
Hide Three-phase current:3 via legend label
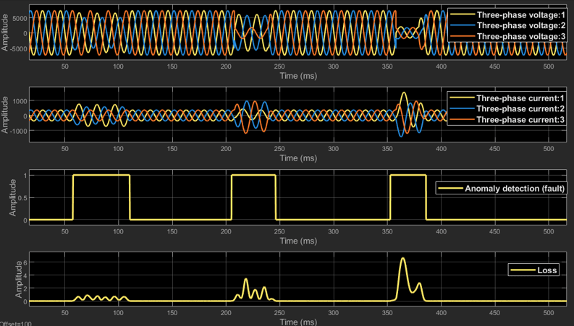click(x=520, y=119)
